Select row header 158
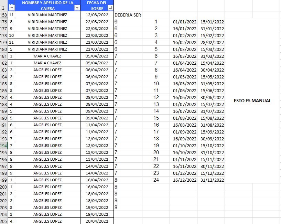Screen dimensions: 281x224 pyautogui.click(x=3, y=15)
